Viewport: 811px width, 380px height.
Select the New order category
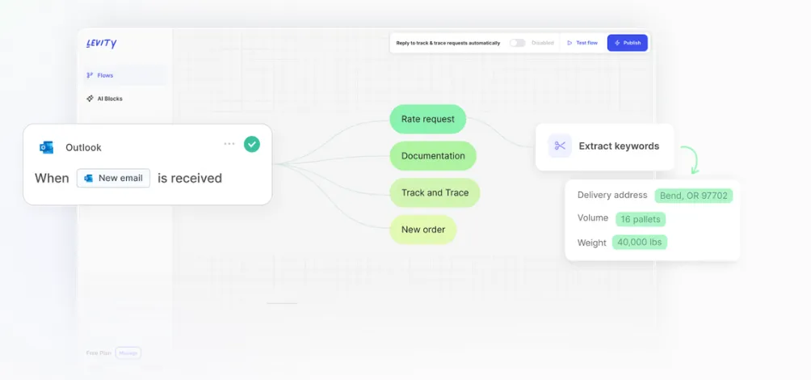click(423, 230)
